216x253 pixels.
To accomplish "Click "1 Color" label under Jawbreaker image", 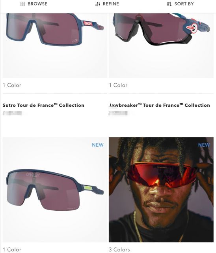I will coord(118,85).
